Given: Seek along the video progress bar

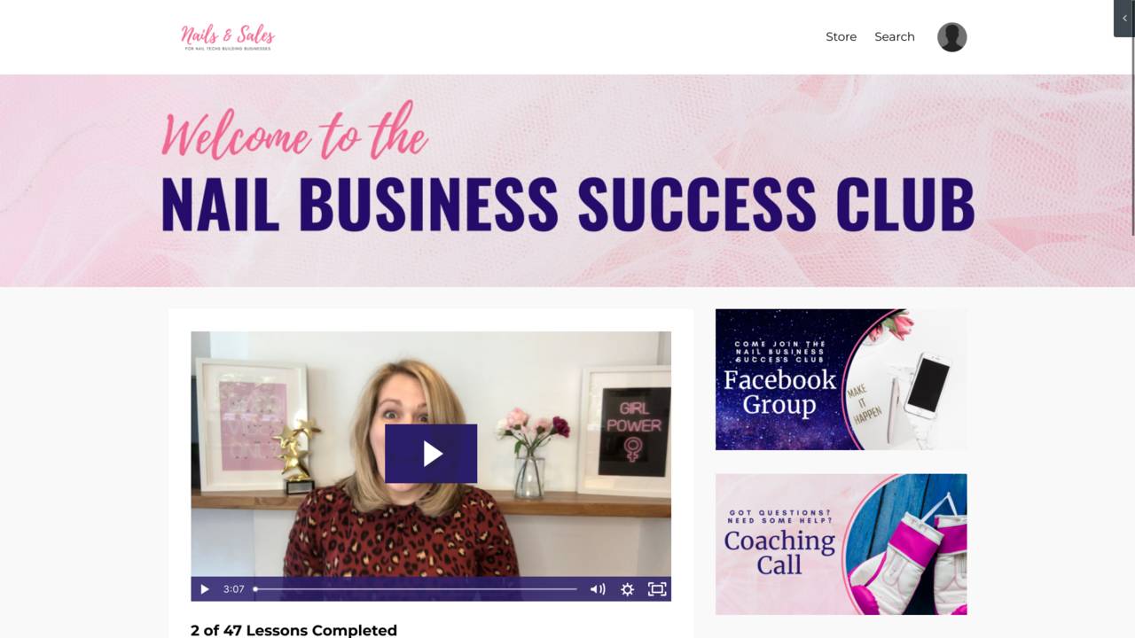Looking at the screenshot, I should 415,589.
